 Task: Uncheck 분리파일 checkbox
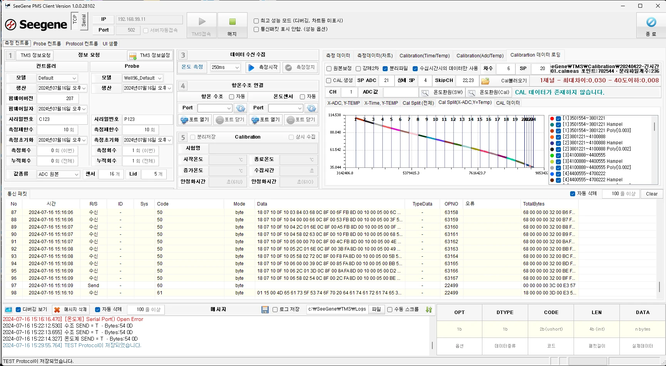(385, 69)
